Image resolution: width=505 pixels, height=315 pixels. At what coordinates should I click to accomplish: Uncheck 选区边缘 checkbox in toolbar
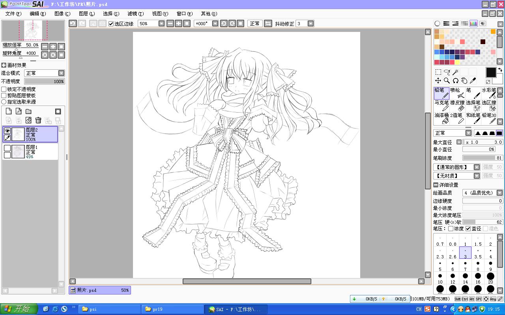111,24
